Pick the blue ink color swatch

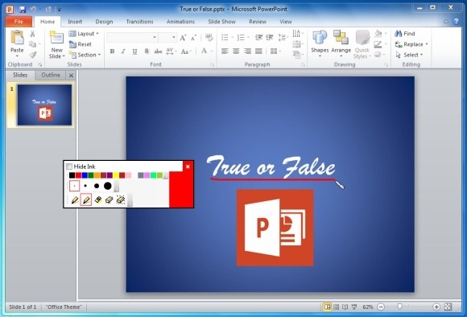(85, 175)
